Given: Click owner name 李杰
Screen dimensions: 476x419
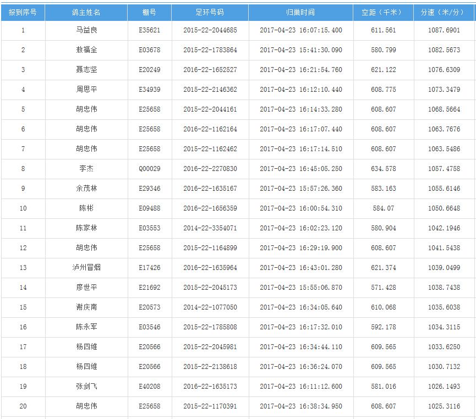Looking at the screenshot, I should point(86,169).
